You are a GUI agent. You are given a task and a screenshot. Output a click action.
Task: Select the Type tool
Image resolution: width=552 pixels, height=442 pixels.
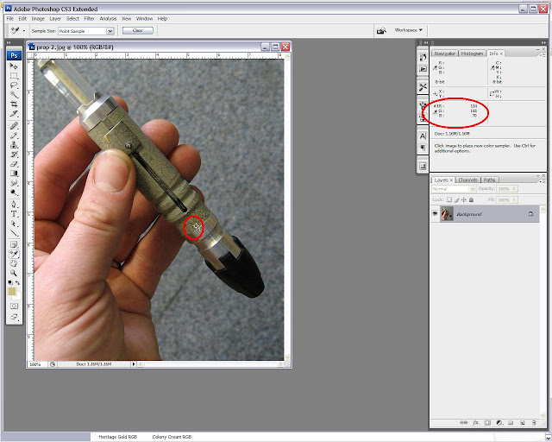pos(14,213)
